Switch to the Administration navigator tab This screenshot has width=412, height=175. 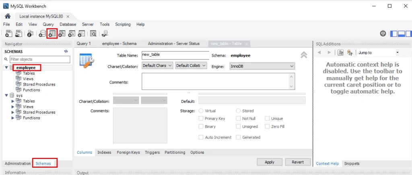[18, 163]
